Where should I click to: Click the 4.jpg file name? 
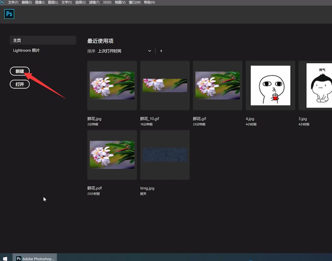point(250,119)
